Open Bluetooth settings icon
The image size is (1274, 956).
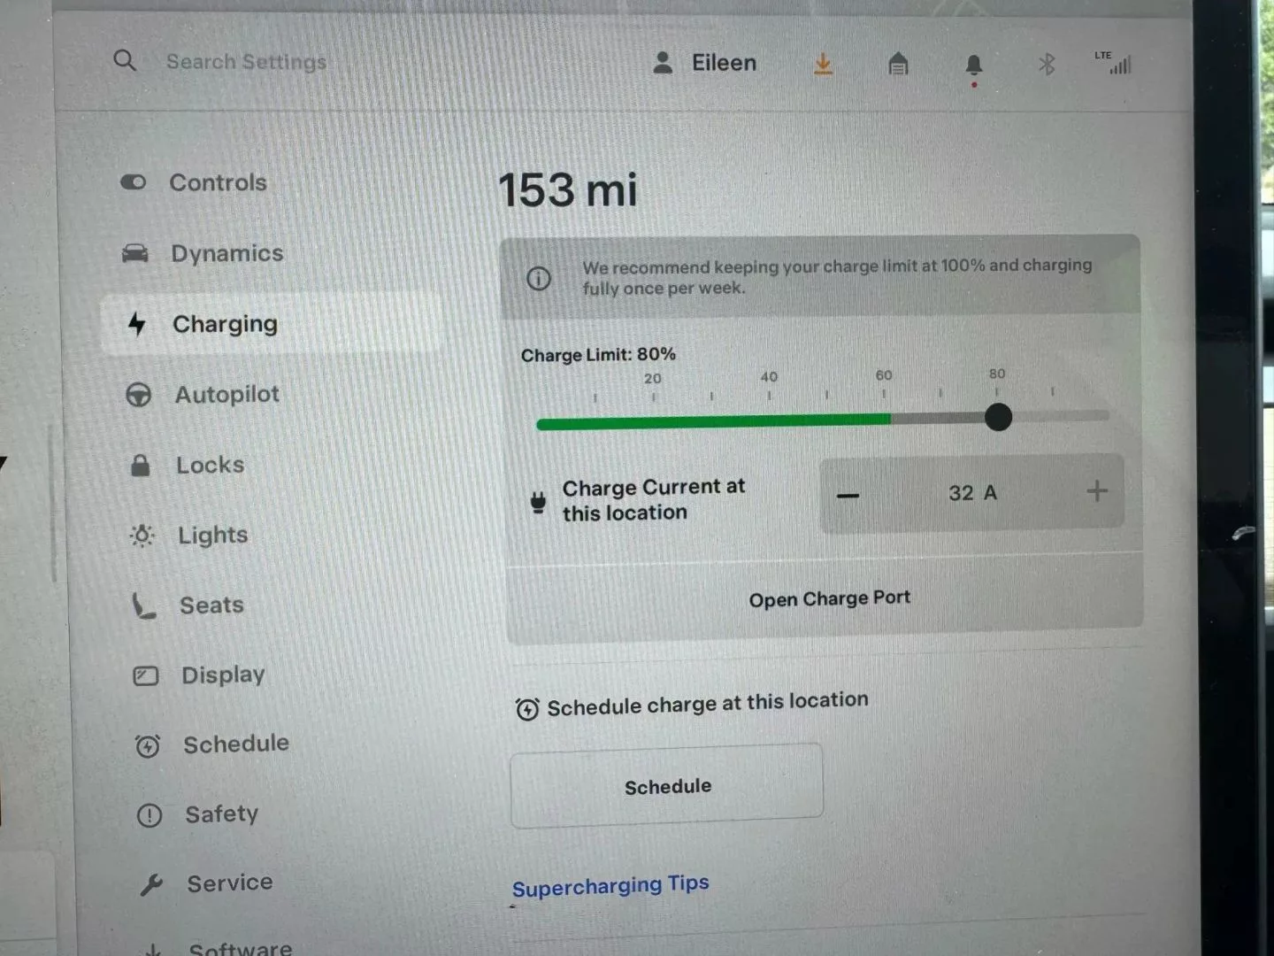pos(1047,64)
